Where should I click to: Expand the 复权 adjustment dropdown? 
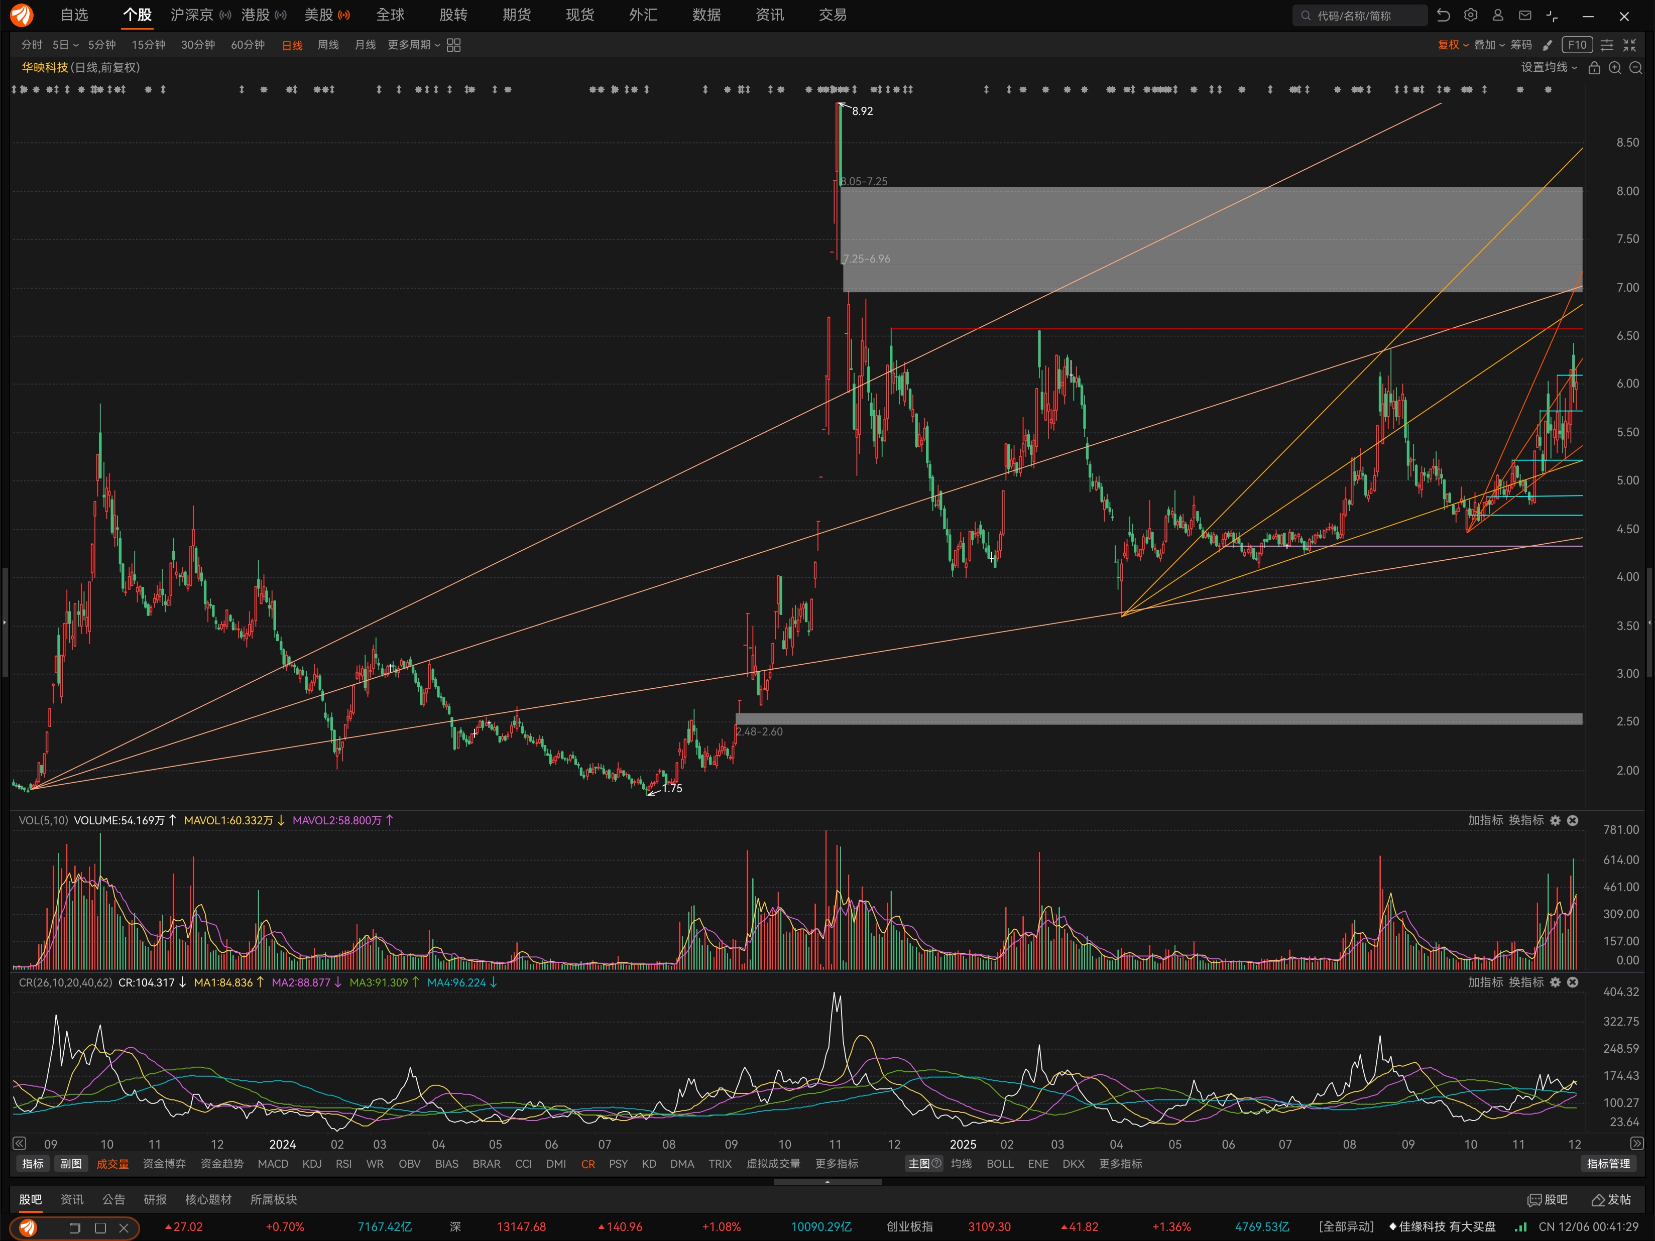click(x=1452, y=45)
